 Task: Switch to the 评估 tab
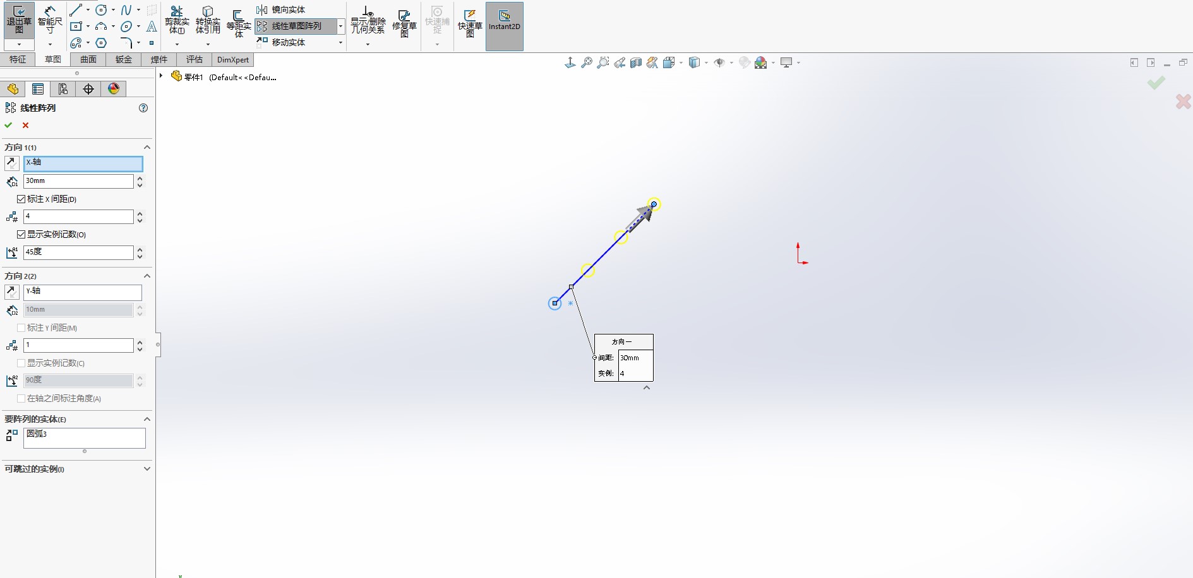(195, 59)
